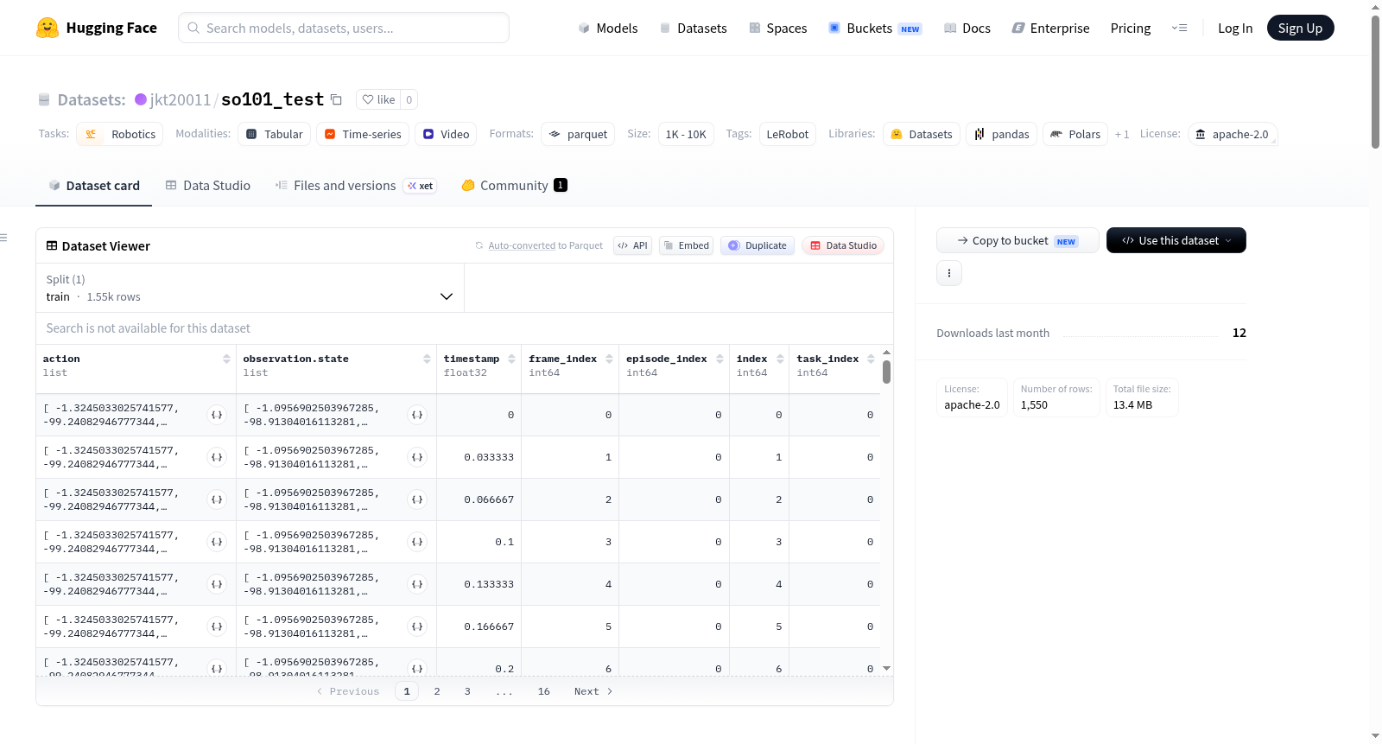The image size is (1382, 744).
Task: Sort by the frame_index column
Action: [609, 359]
